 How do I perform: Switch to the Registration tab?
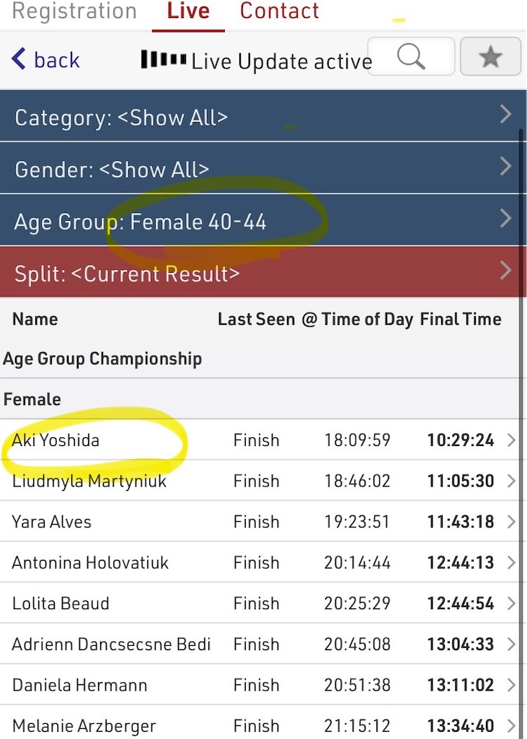pyautogui.click(x=74, y=12)
